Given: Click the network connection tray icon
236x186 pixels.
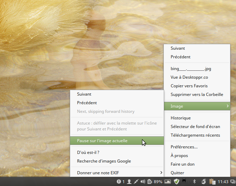Looking at the screenshot, I should tap(136, 182).
